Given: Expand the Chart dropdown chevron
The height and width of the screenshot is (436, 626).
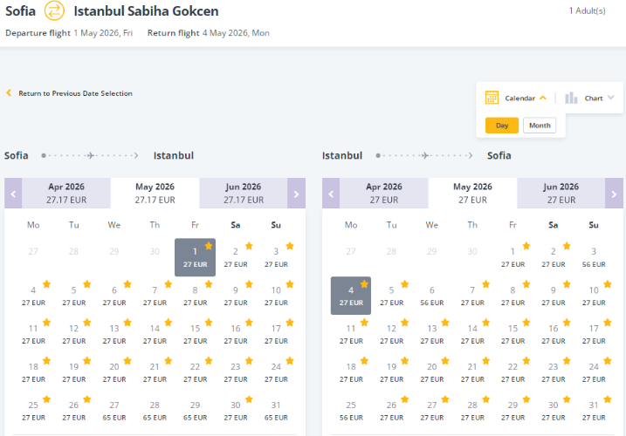Looking at the screenshot, I should [x=611, y=98].
